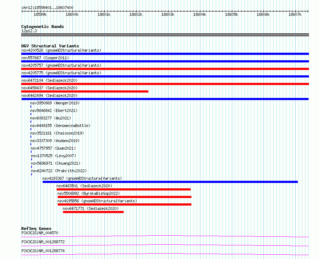This screenshot has height=259, width=319.
Task: Open nsv3950969 (Wenger2019) variant label
Action: point(55,103)
